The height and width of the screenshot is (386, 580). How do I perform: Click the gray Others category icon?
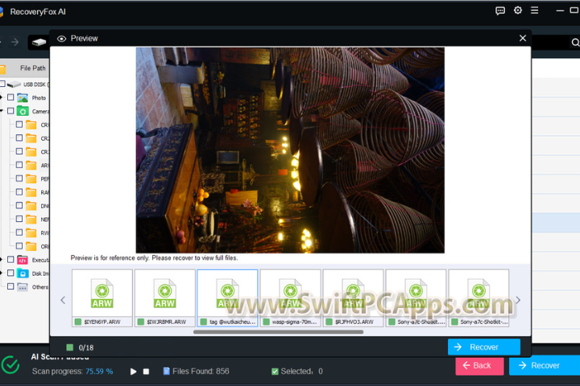(x=23, y=287)
